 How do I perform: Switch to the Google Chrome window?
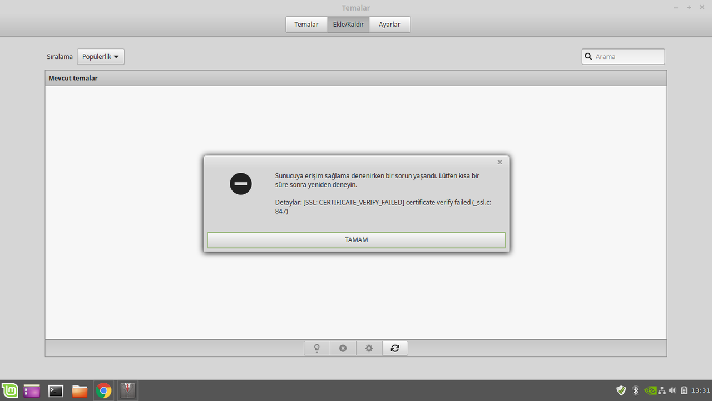pyautogui.click(x=103, y=391)
